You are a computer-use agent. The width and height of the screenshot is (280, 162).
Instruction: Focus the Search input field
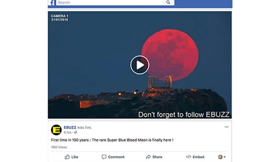109,2
